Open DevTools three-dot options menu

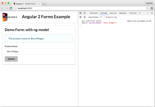point(148,13)
